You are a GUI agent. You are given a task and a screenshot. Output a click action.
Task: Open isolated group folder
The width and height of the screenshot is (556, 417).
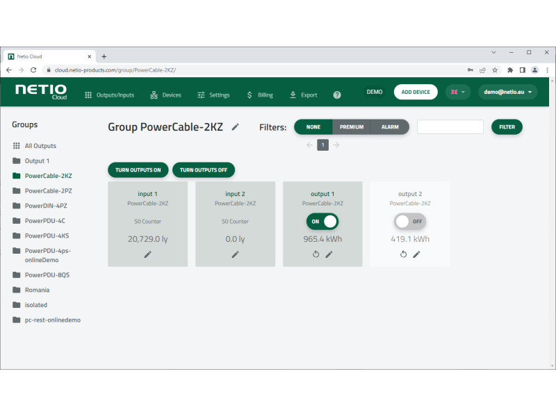pos(30,305)
